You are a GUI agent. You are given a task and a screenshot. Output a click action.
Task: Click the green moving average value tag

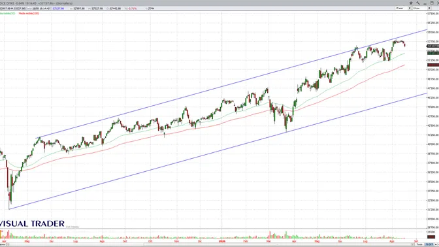pyautogui.click(x=433, y=53)
